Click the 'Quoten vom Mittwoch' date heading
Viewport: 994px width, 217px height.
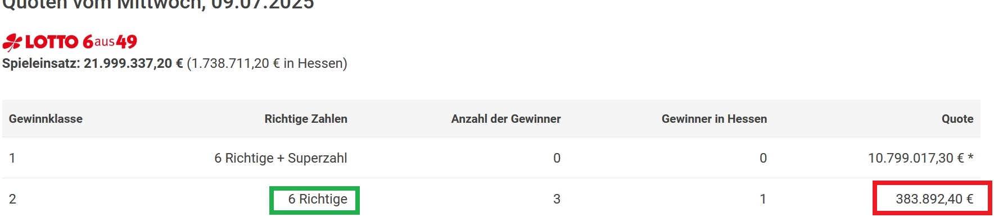(158, 5)
